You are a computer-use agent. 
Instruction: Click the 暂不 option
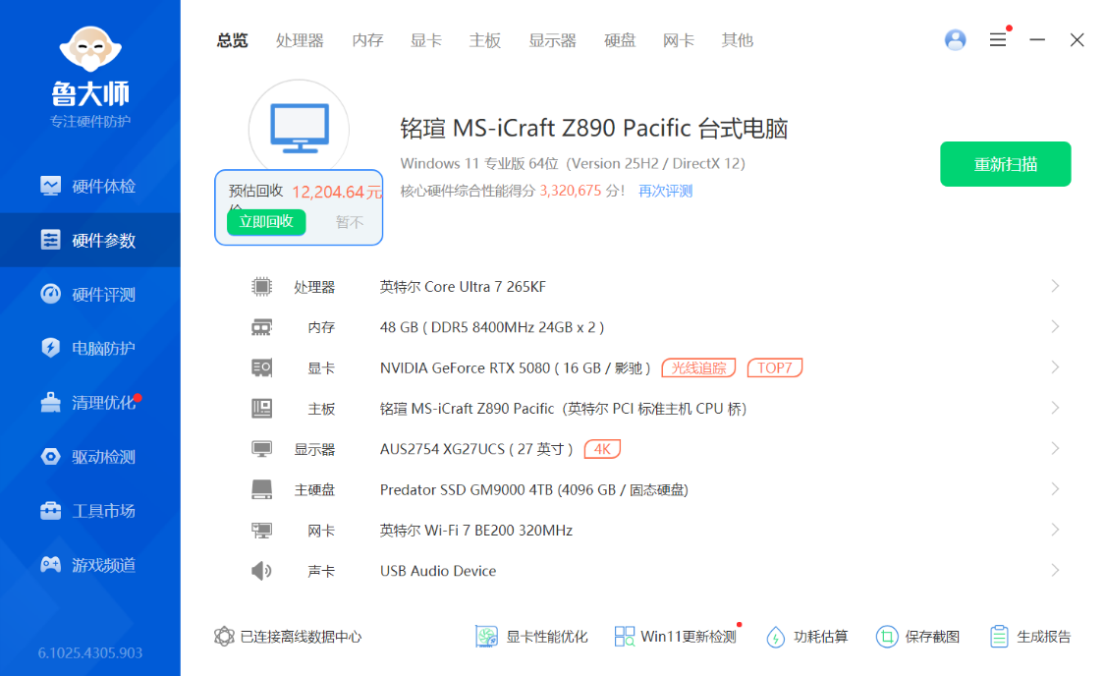350,222
